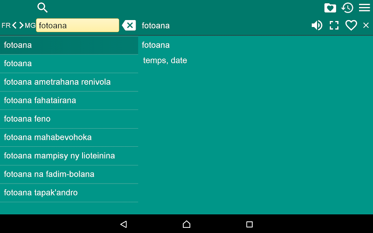Open fotoana mampisy ny lioteinina
Image resolution: width=373 pixels, height=233 pixels.
click(69, 156)
